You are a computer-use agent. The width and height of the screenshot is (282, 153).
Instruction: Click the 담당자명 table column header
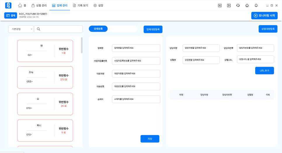204,95
